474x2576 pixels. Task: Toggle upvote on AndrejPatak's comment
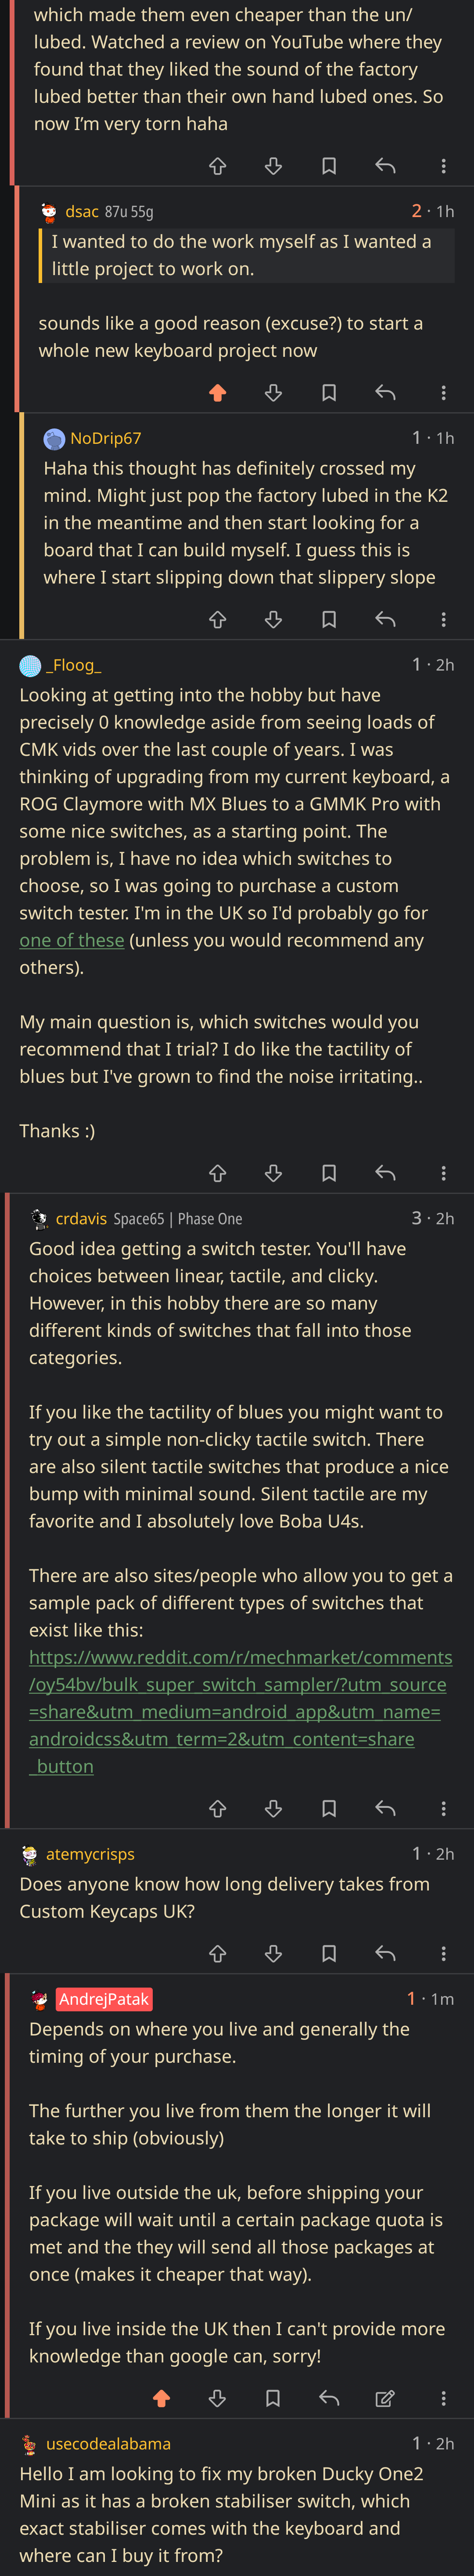[162, 2398]
